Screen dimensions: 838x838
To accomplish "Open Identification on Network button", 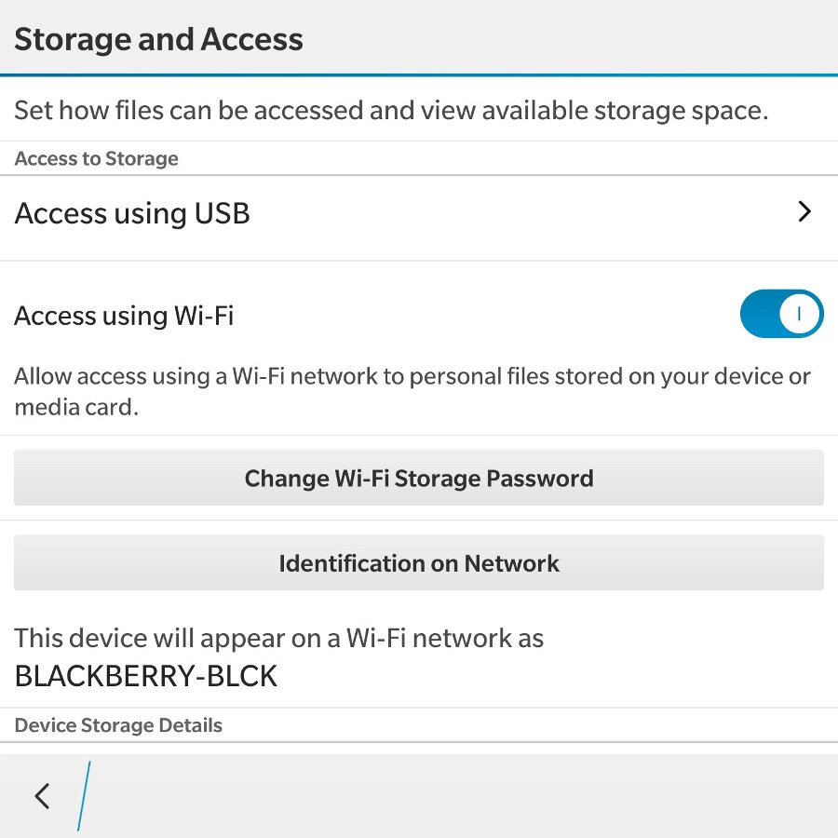I will pos(419,562).
